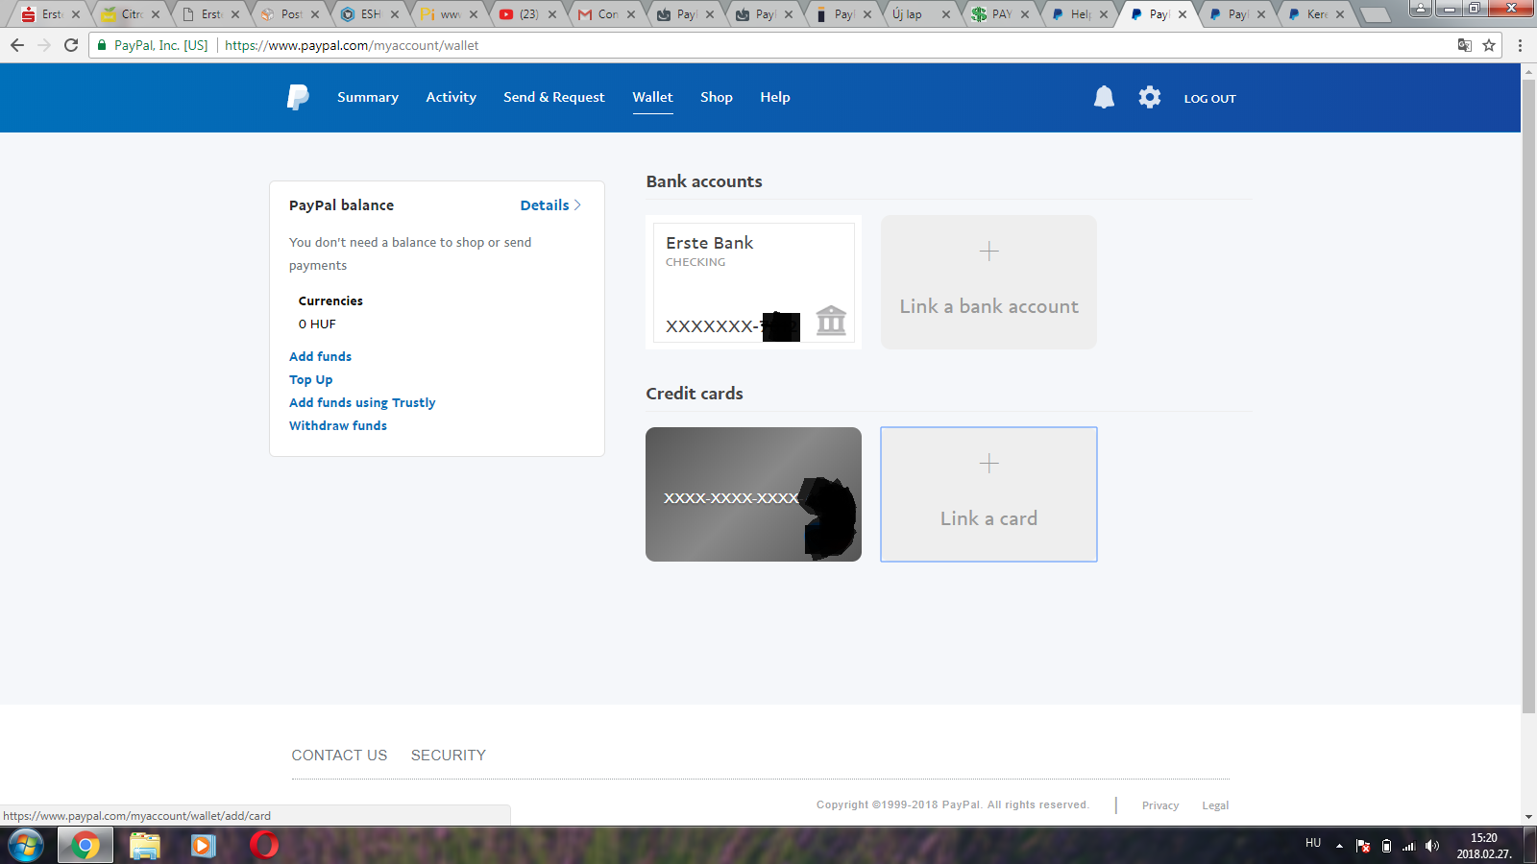Image resolution: width=1537 pixels, height=864 pixels.
Task: Open account settings gear
Action: [x=1150, y=97]
